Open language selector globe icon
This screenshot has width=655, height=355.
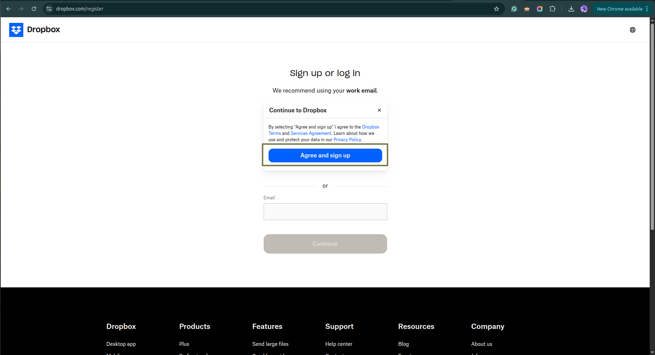click(x=633, y=30)
